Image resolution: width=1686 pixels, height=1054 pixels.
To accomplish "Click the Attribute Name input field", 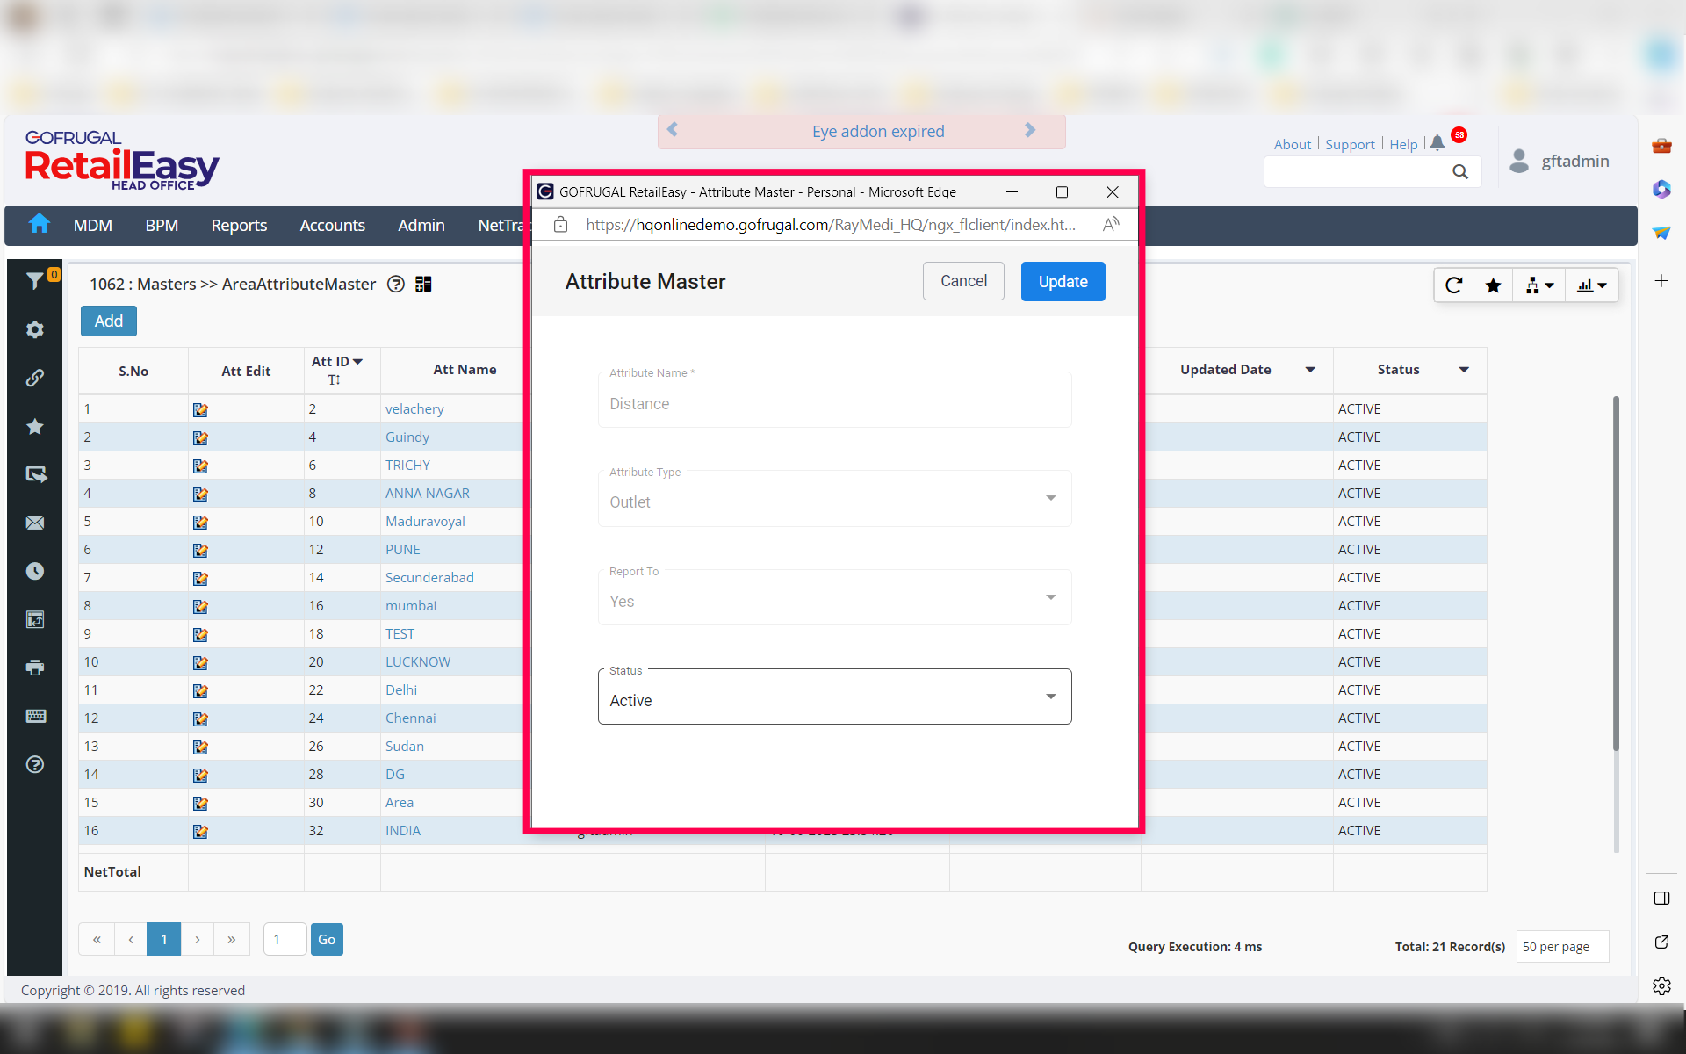I will [x=834, y=403].
